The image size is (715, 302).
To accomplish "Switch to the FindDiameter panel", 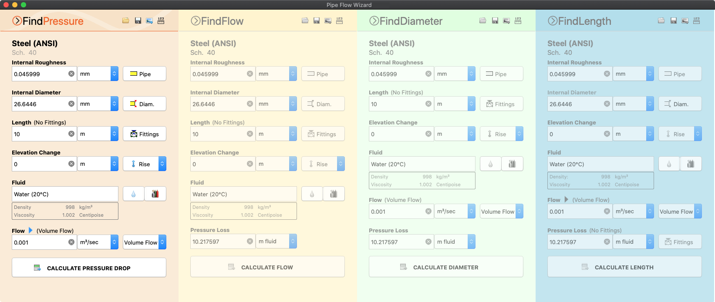I will click(405, 21).
